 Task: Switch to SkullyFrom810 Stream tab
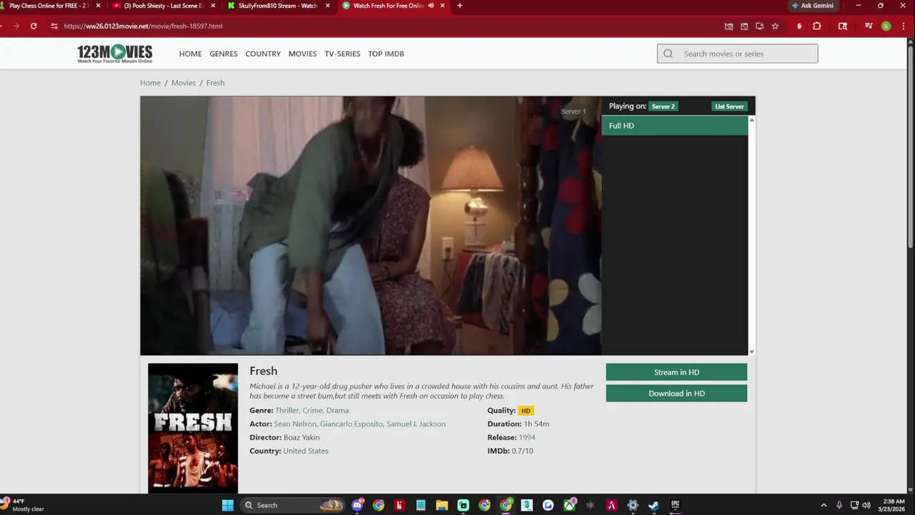coord(277,6)
